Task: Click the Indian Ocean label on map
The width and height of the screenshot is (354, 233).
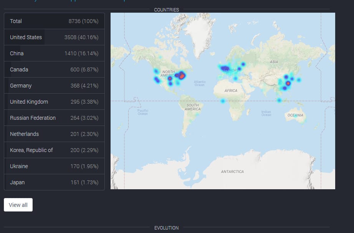Action: coord(266,113)
